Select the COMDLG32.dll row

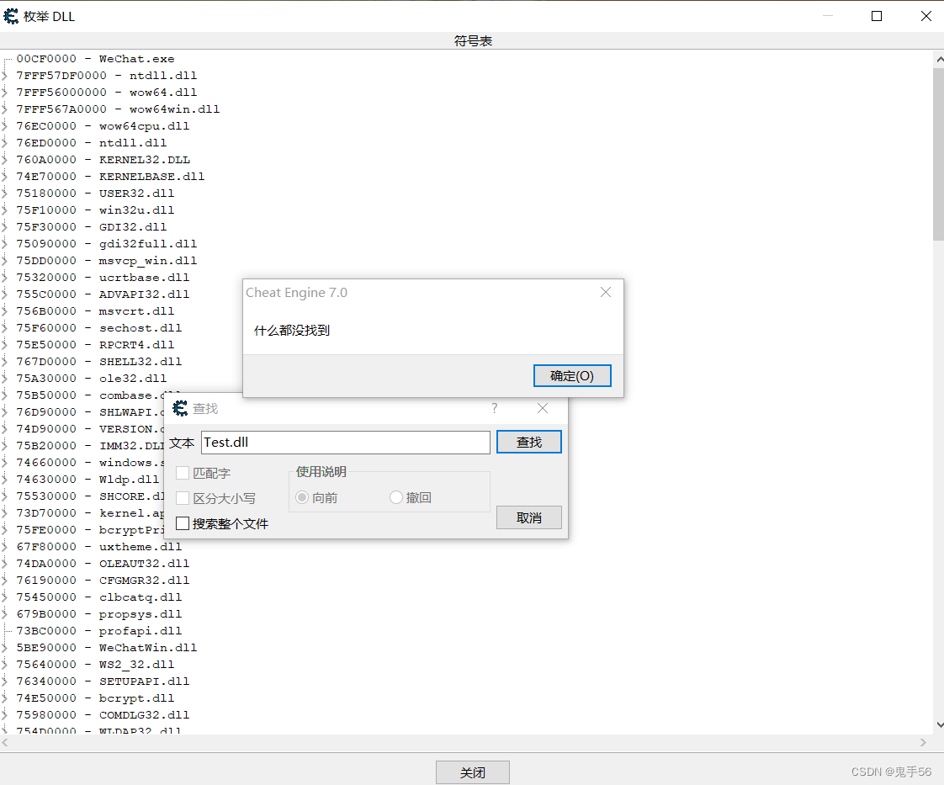[103, 715]
